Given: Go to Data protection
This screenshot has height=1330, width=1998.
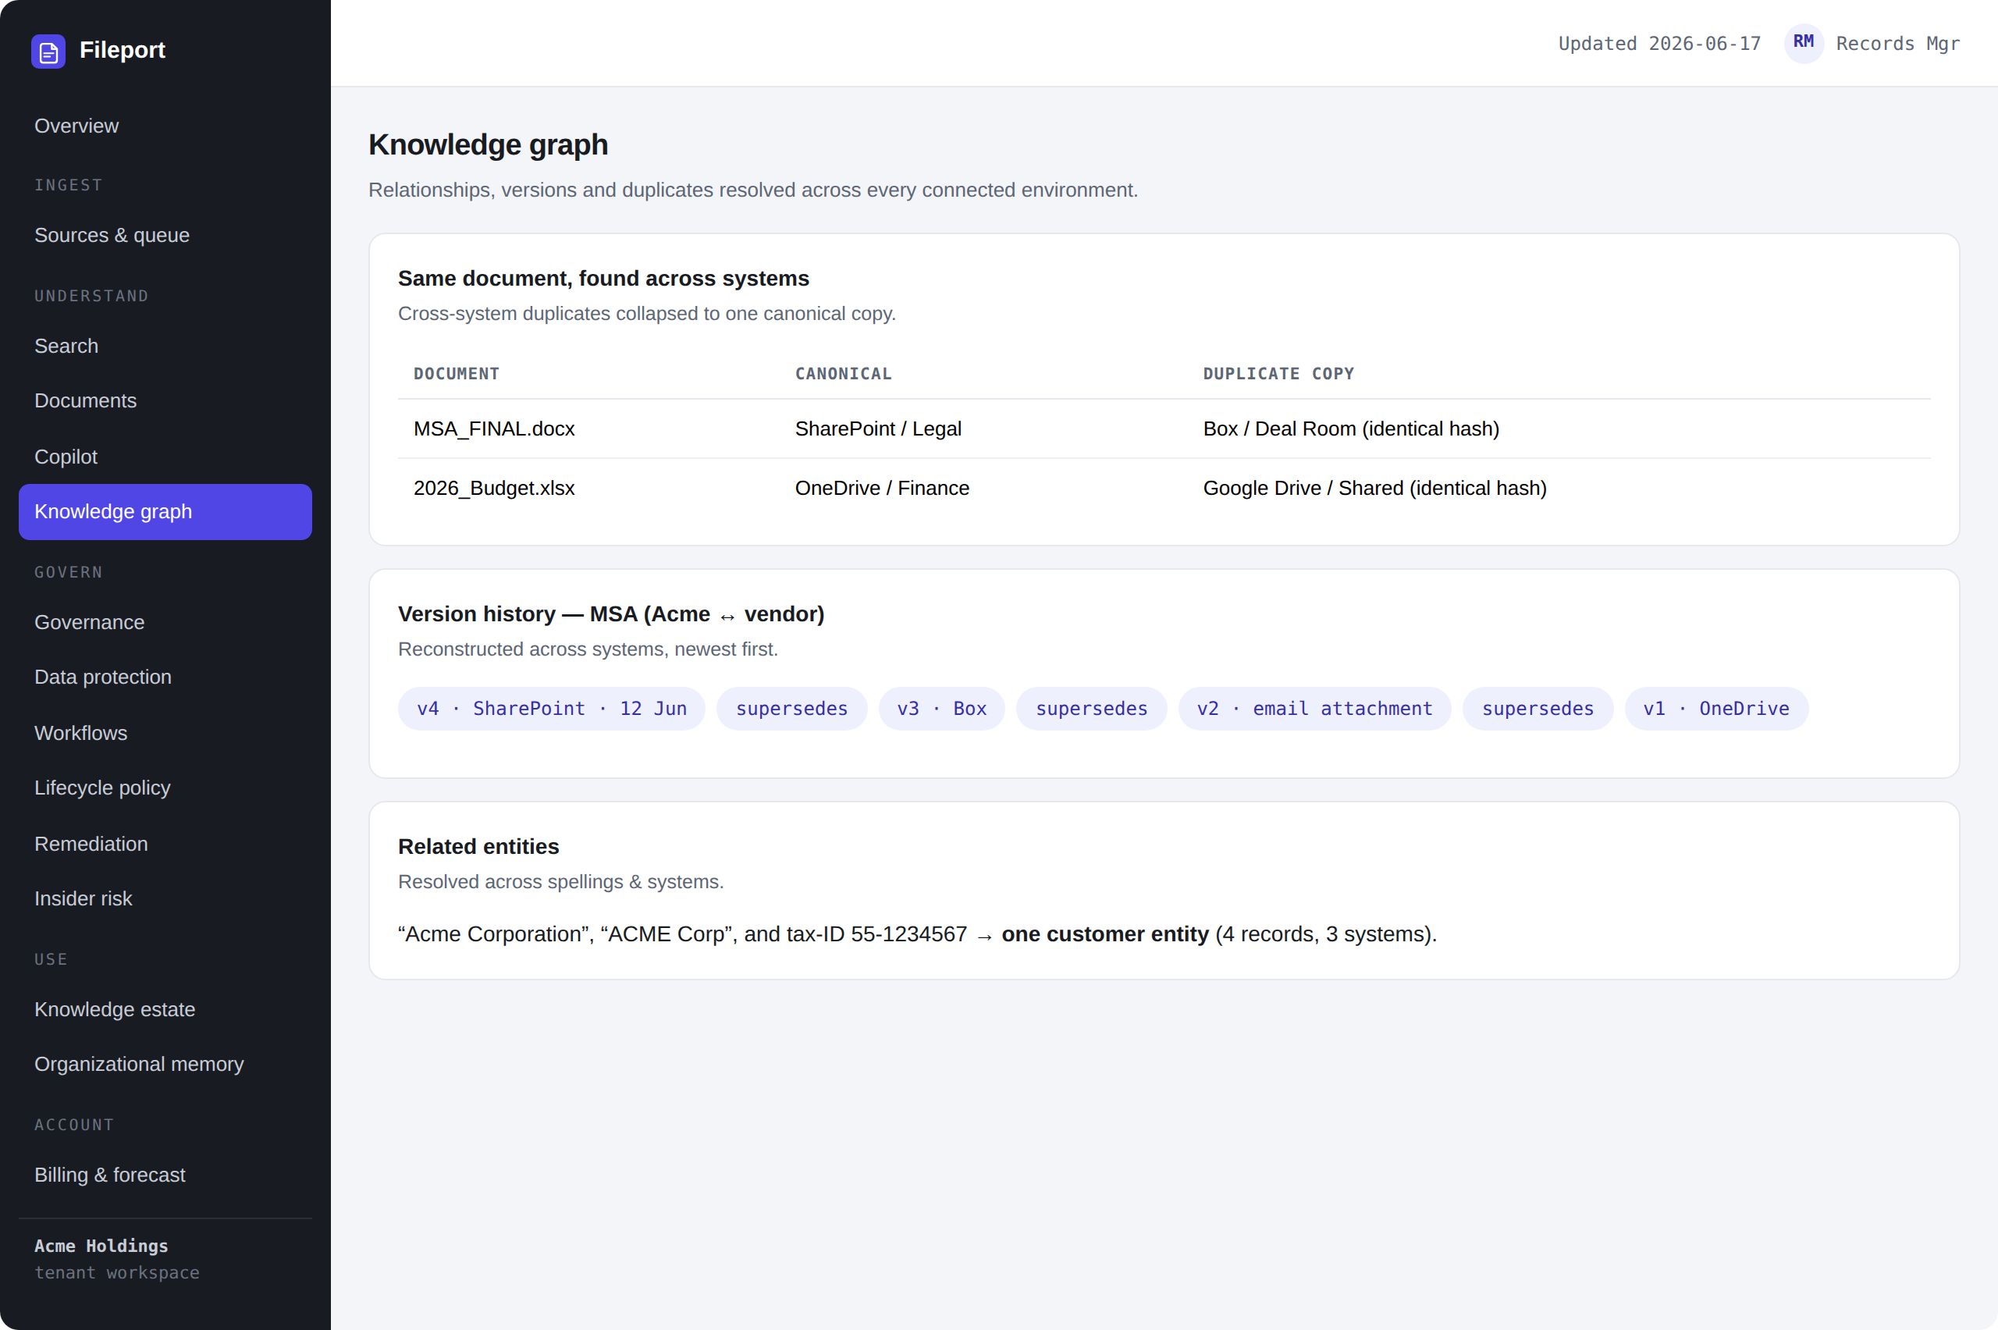Looking at the screenshot, I should pyautogui.click(x=165, y=677).
